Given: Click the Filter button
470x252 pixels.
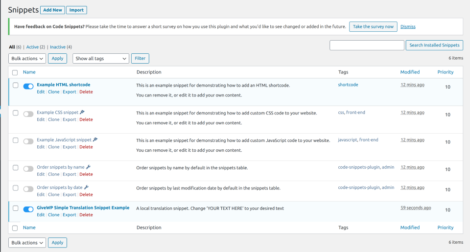Looking at the screenshot, I should click(140, 58).
